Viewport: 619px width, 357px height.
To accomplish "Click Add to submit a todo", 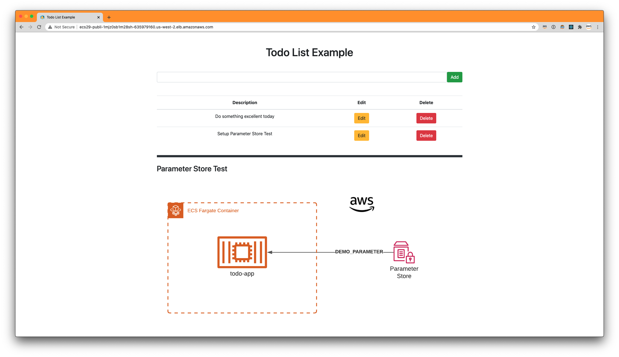I will [x=454, y=77].
